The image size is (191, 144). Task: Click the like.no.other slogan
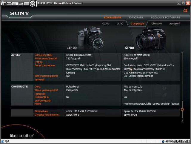click(x=22, y=136)
